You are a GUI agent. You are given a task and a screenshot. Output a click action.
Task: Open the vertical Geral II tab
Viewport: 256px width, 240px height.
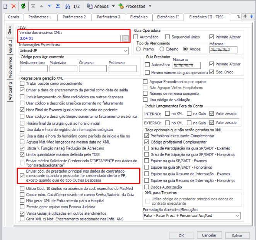[x=10, y=46]
